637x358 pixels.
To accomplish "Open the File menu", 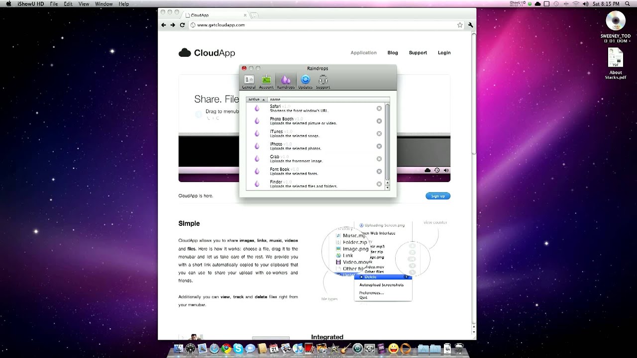I will click(x=54, y=4).
